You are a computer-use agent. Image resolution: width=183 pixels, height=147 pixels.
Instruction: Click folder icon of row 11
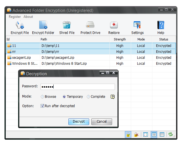(9, 46)
